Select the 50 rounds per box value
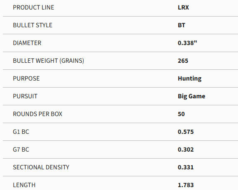This screenshot has width=238, height=190. tap(181, 114)
